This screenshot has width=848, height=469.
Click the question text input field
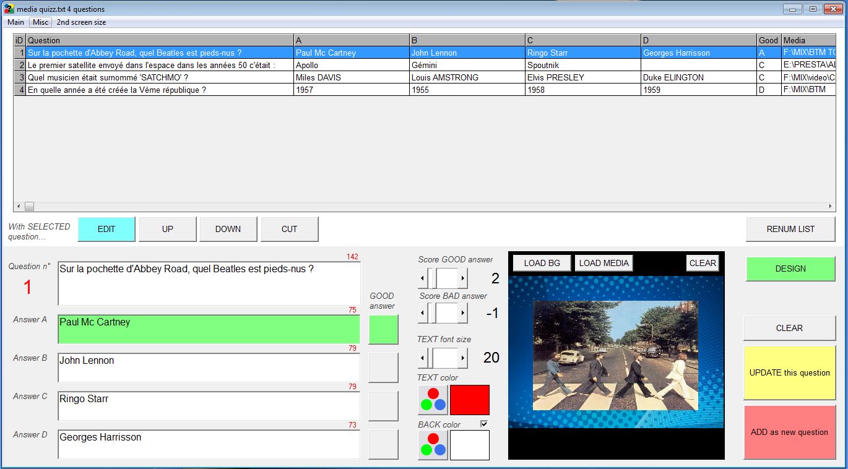tap(209, 283)
